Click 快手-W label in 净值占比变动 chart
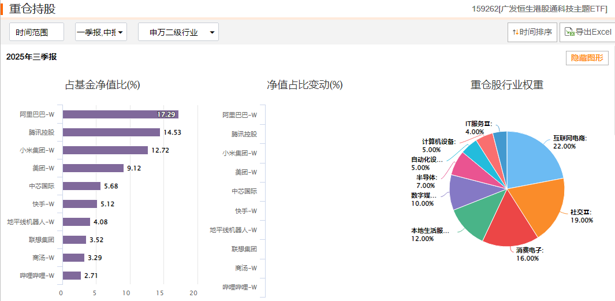 pyautogui.click(x=246, y=211)
